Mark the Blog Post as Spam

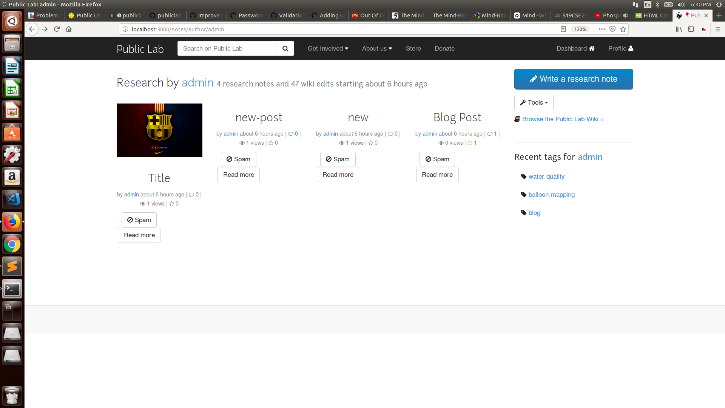click(437, 159)
